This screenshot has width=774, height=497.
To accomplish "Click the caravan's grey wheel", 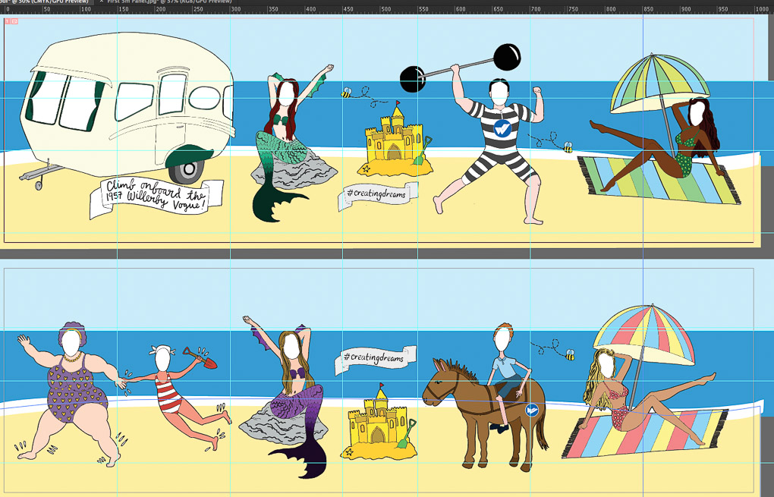I will coord(187,171).
